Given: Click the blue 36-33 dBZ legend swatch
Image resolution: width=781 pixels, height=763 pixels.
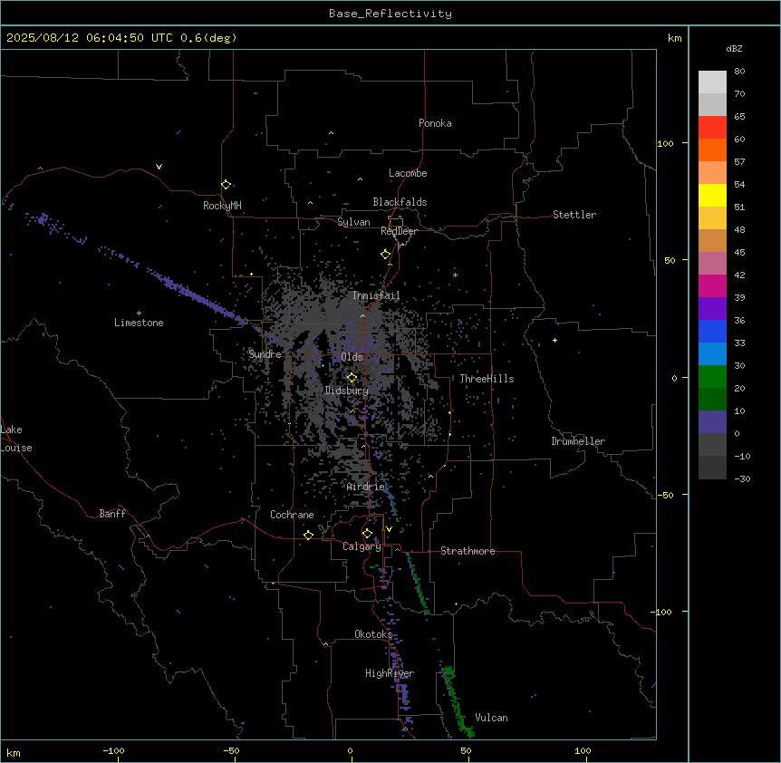Looking at the screenshot, I should [712, 331].
